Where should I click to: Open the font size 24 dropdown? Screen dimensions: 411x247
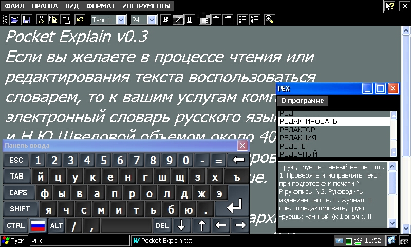coord(152,20)
